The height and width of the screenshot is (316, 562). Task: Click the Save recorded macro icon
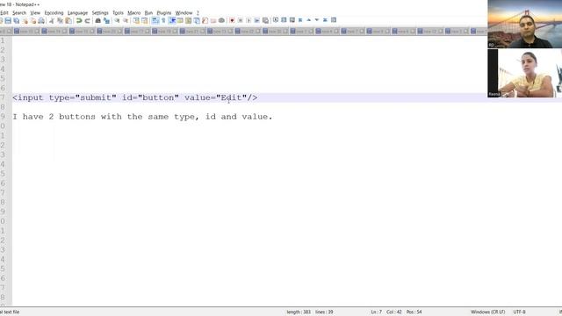click(265, 20)
